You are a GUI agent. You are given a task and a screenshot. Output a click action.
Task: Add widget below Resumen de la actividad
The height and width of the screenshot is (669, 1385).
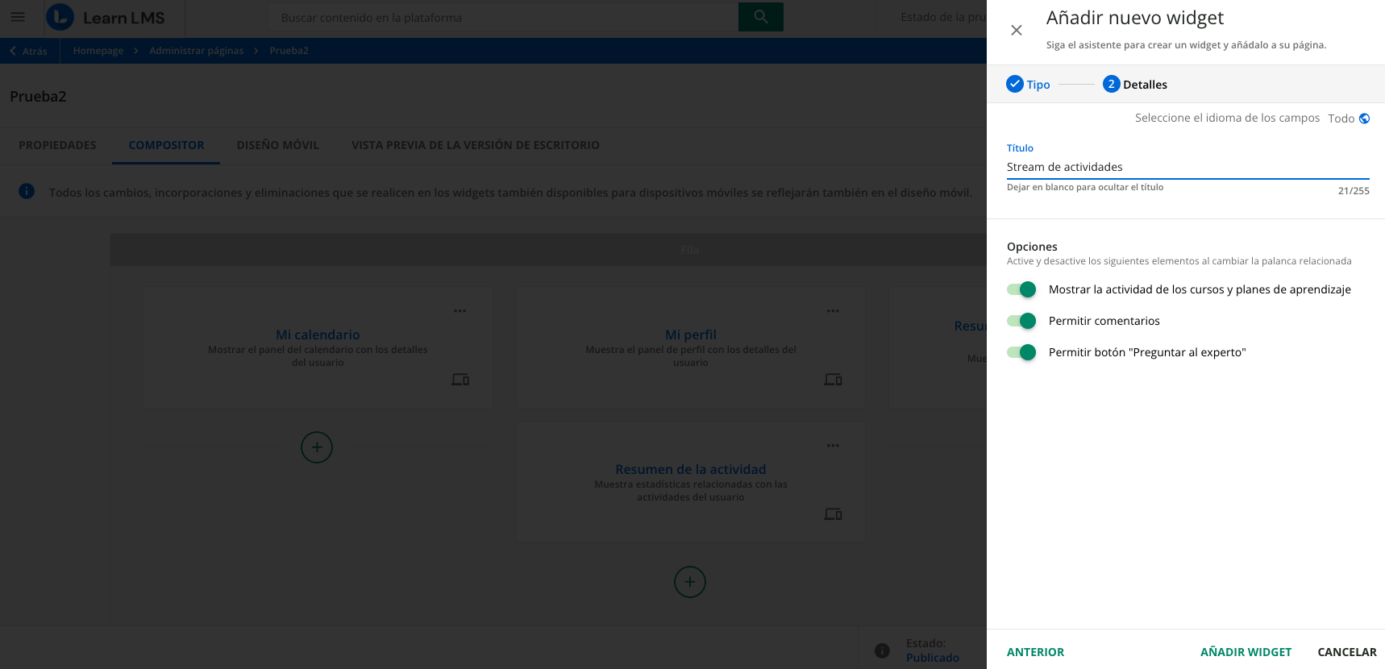click(x=690, y=582)
